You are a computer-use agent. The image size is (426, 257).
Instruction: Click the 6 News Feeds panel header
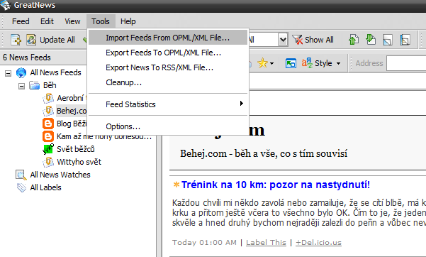point(43,58)
